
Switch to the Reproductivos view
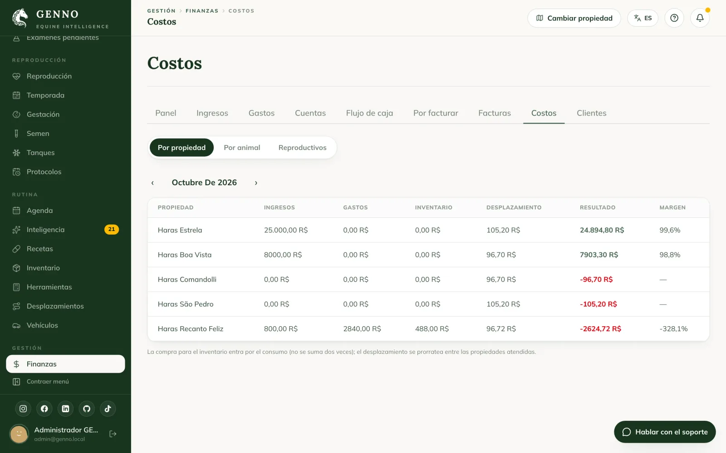tap(302, 148)
